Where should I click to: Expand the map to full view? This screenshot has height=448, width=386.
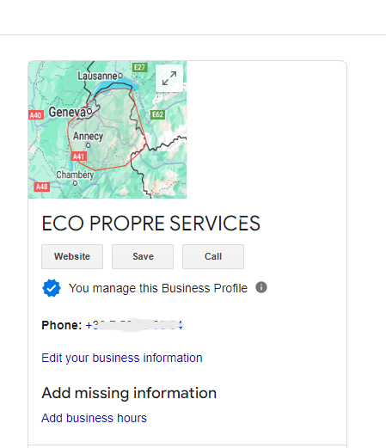click(169, 78)
